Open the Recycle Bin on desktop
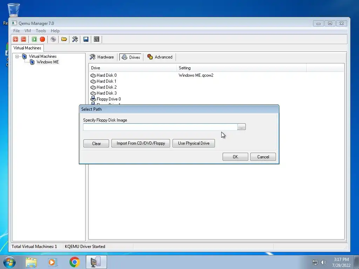Screen dimensions: 359x269 (x=14, y=10)
